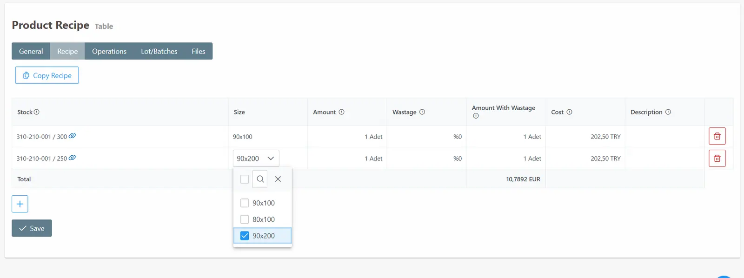Screen dimensions: 744x278
Task: Click the Amount With Wastage info icon
Action: point(476,116)
